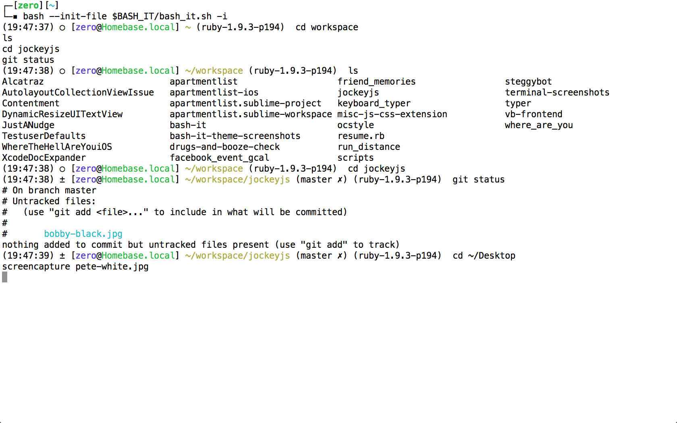Select the friend_memories folder name
This screenshot has height=423, width=677.
pyautogui.click(x=376, y=82)
